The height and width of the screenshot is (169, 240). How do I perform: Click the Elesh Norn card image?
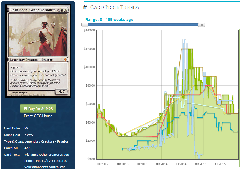point(38,51)
